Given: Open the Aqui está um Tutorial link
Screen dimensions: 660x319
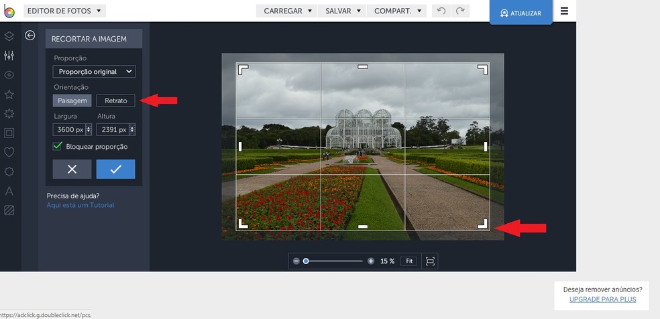Looking at the screenshot, I should point(80,205).
